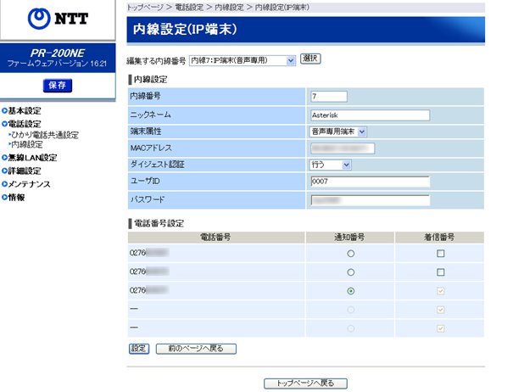The image size is (513, 392).
Task: Open the 編集する内線番号 dropdown
Action: (x=243, y=60)
